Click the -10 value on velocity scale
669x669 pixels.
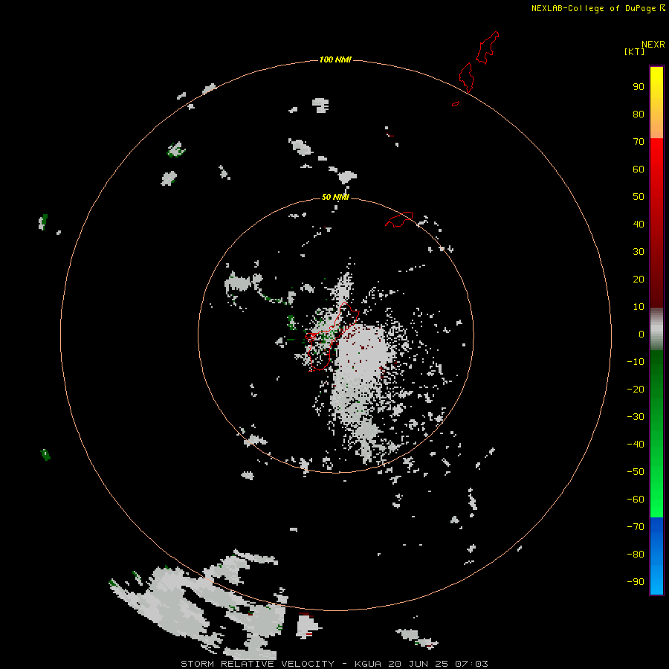point(636,362)
